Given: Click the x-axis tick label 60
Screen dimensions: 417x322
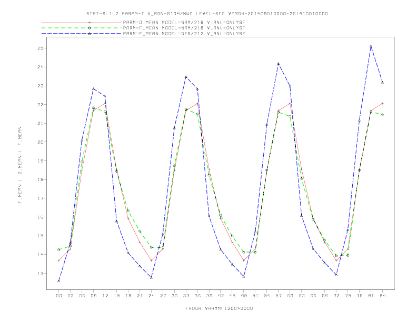Looking at the screenshot, I should coord(290,296).
